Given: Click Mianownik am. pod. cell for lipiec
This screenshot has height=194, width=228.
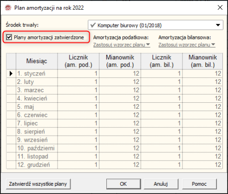Looking at the screenshot, I should tap(120, 123).
